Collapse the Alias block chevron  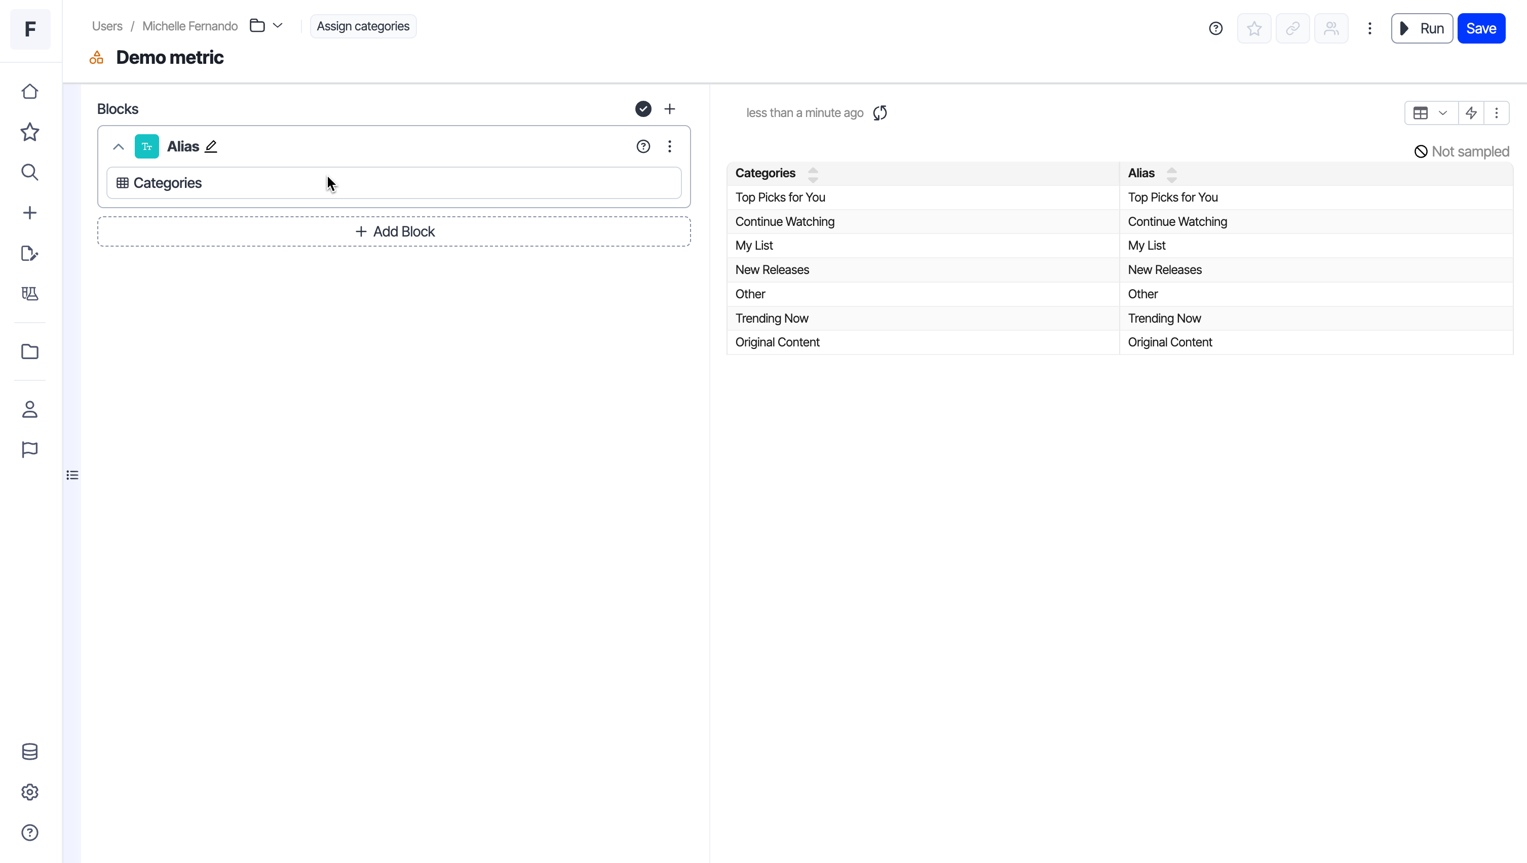tap(119, 146)
